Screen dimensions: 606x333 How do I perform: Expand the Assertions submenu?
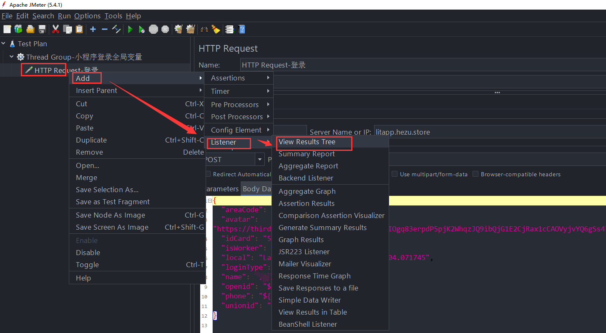(x=239, y=78)
